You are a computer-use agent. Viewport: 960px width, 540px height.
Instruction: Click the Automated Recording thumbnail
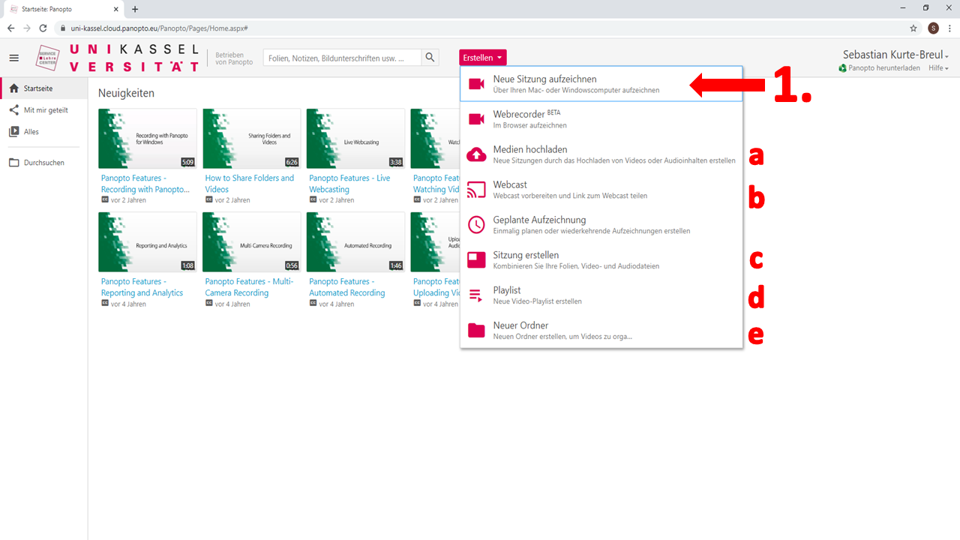click(355, 242)
